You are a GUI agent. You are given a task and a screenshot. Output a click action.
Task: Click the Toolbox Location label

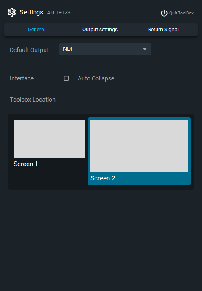click(33, 100)
